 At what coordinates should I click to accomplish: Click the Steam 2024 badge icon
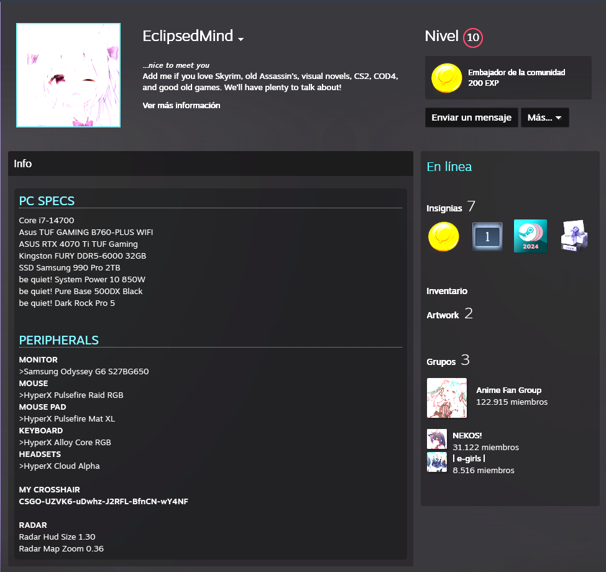(530, 236)
